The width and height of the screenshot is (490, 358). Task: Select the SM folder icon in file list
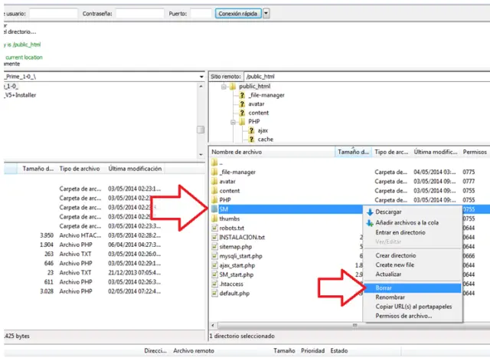tap(214, 209)
